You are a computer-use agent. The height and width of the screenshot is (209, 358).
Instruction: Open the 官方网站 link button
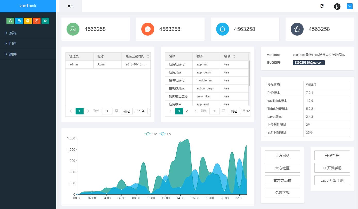pos(282,155)
